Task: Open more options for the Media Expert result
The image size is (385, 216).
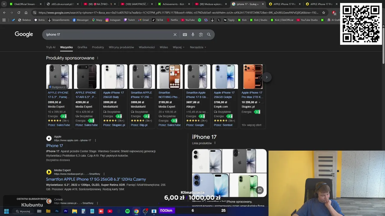Action: [104, 174]
